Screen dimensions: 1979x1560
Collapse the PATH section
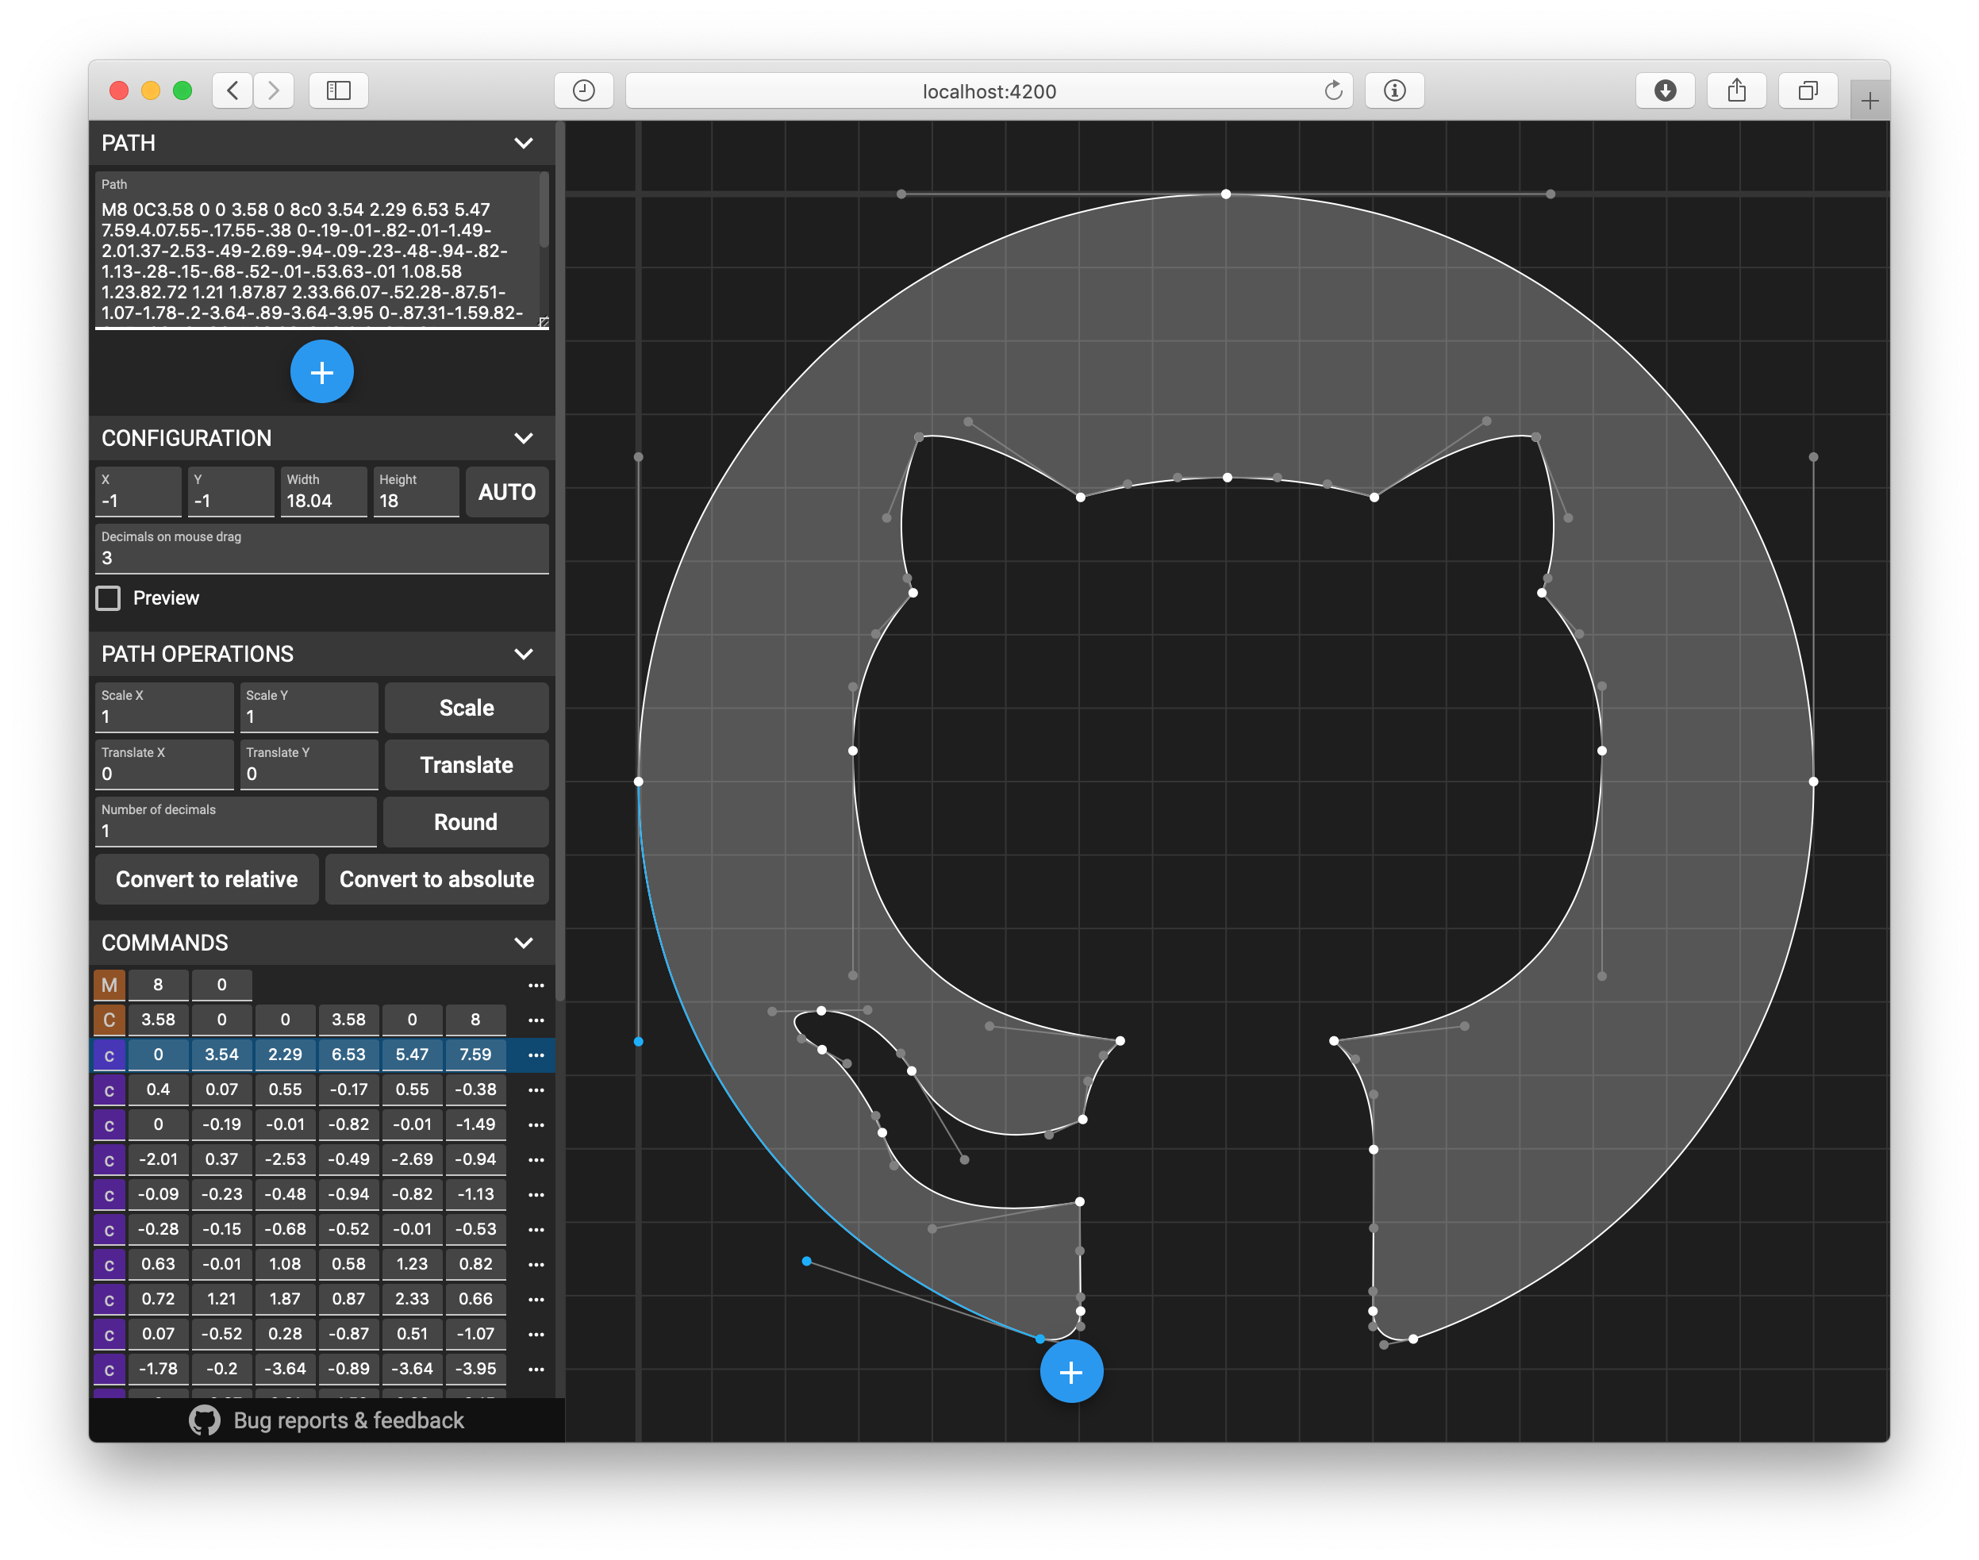tap(523, 144)
